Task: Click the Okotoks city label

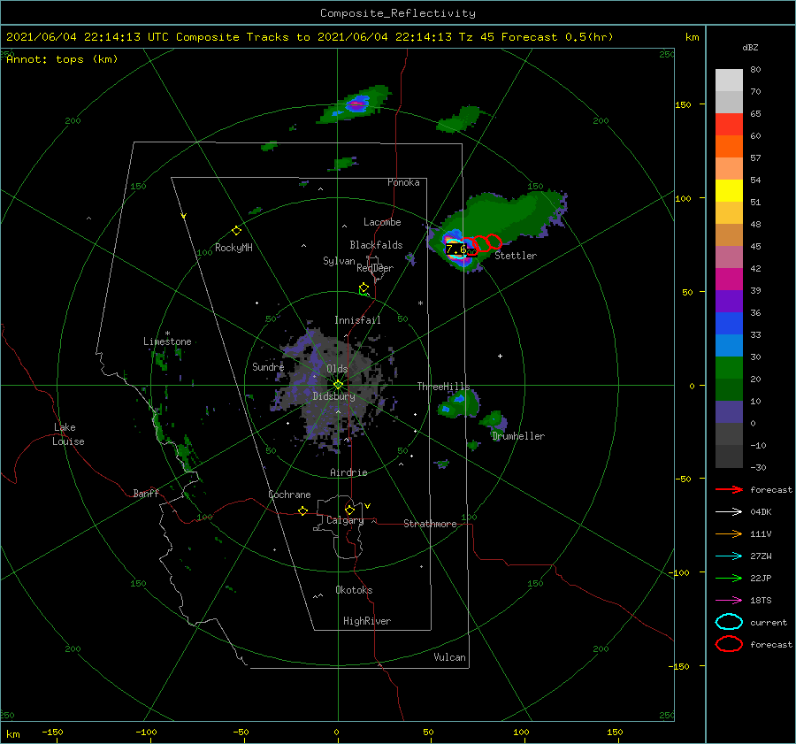Action: click(354, 591)
